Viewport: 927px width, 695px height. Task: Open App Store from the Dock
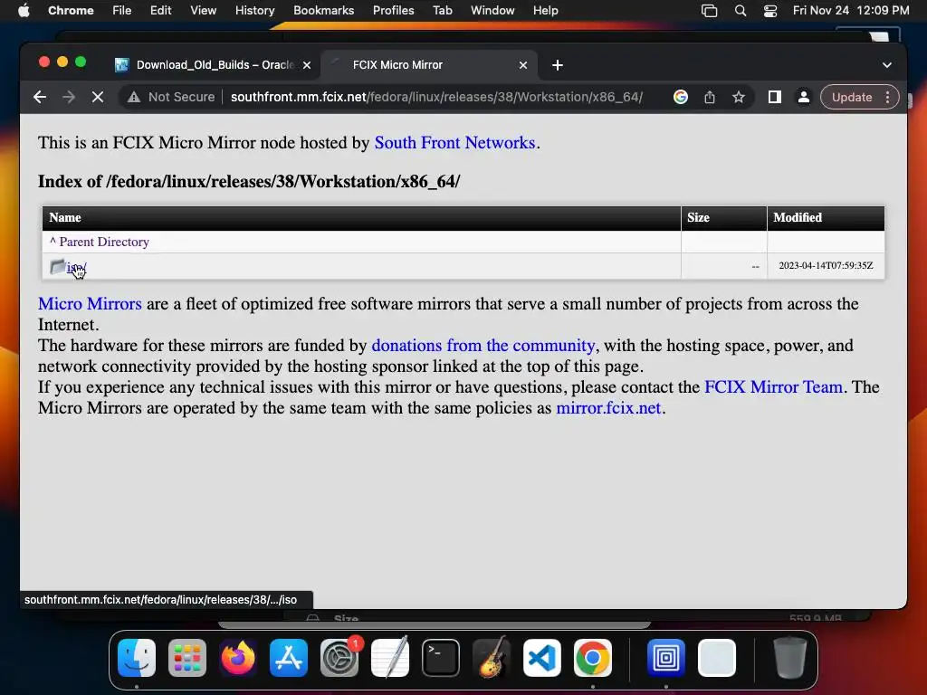click(289, 658)
